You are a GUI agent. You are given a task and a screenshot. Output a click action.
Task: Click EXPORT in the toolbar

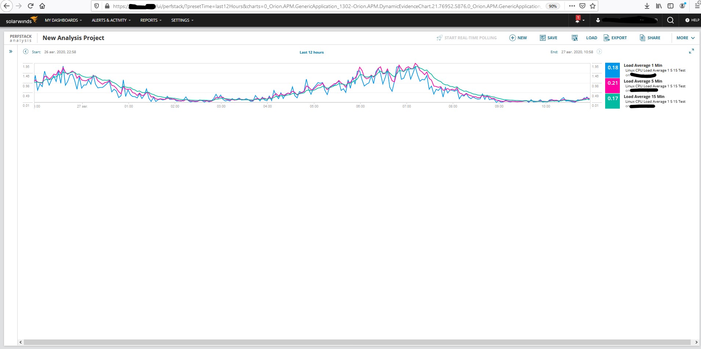pos(615,38)
